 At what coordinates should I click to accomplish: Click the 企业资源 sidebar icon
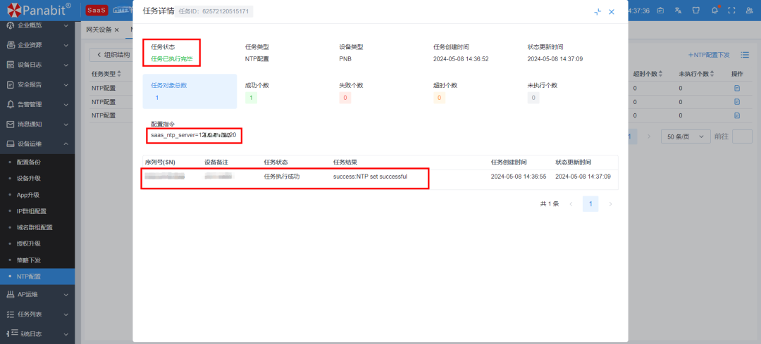(x=10, y=45)
